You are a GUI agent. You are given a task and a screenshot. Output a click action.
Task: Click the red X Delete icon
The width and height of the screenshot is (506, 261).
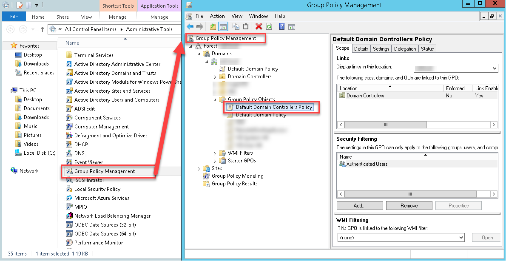click(259, 27)
